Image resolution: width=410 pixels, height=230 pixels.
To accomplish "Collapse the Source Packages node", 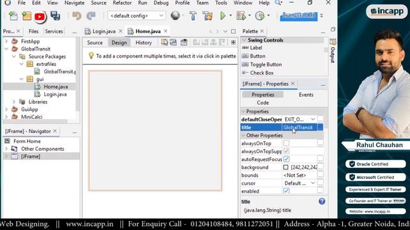I will coord(14,56).
